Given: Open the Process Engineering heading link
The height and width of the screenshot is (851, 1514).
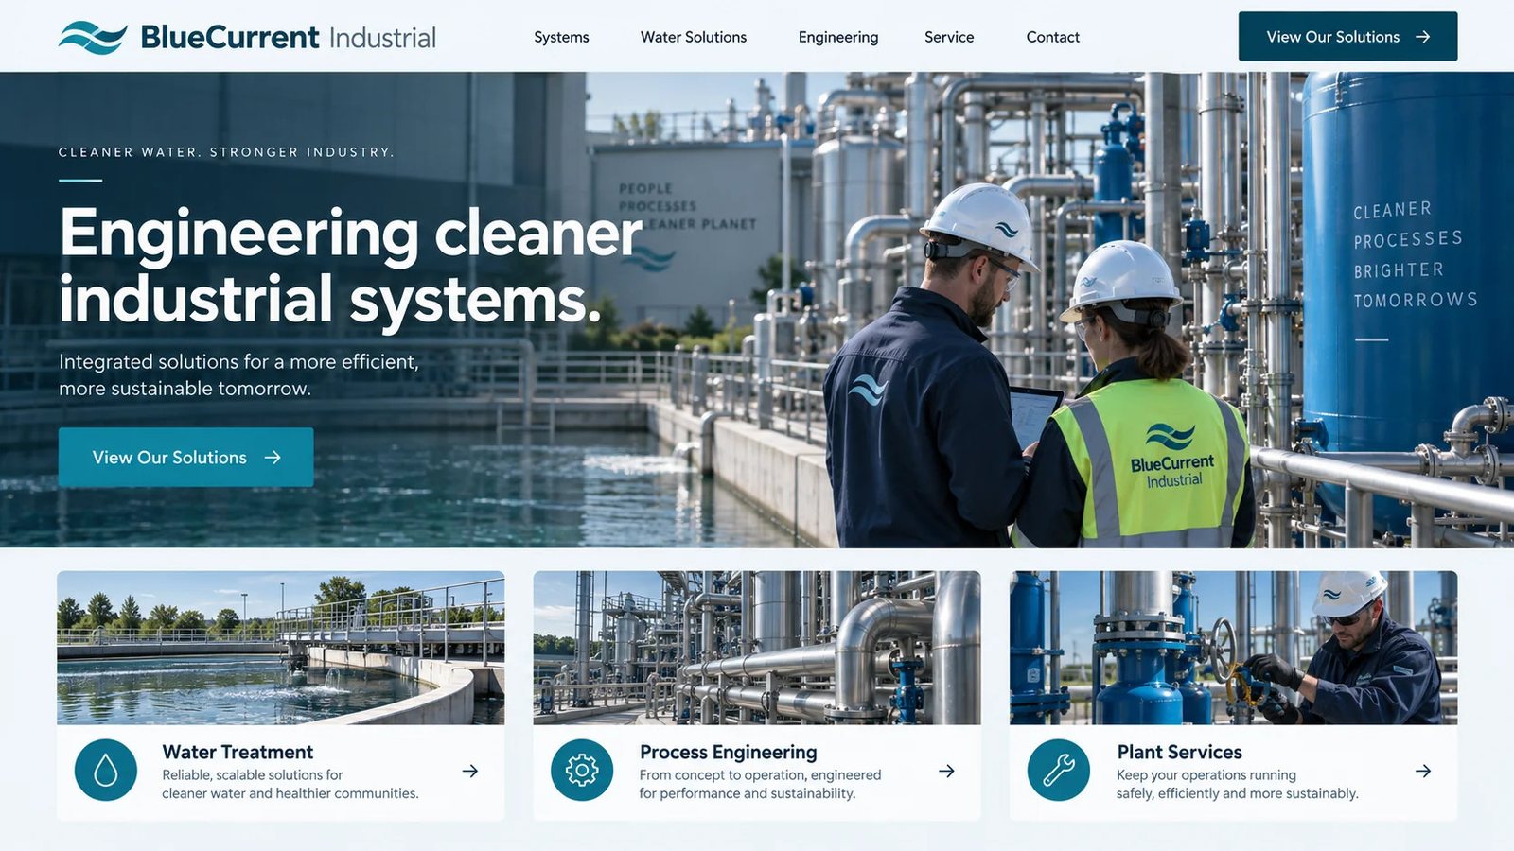Looking at the screenshot, I should (729, 752).
